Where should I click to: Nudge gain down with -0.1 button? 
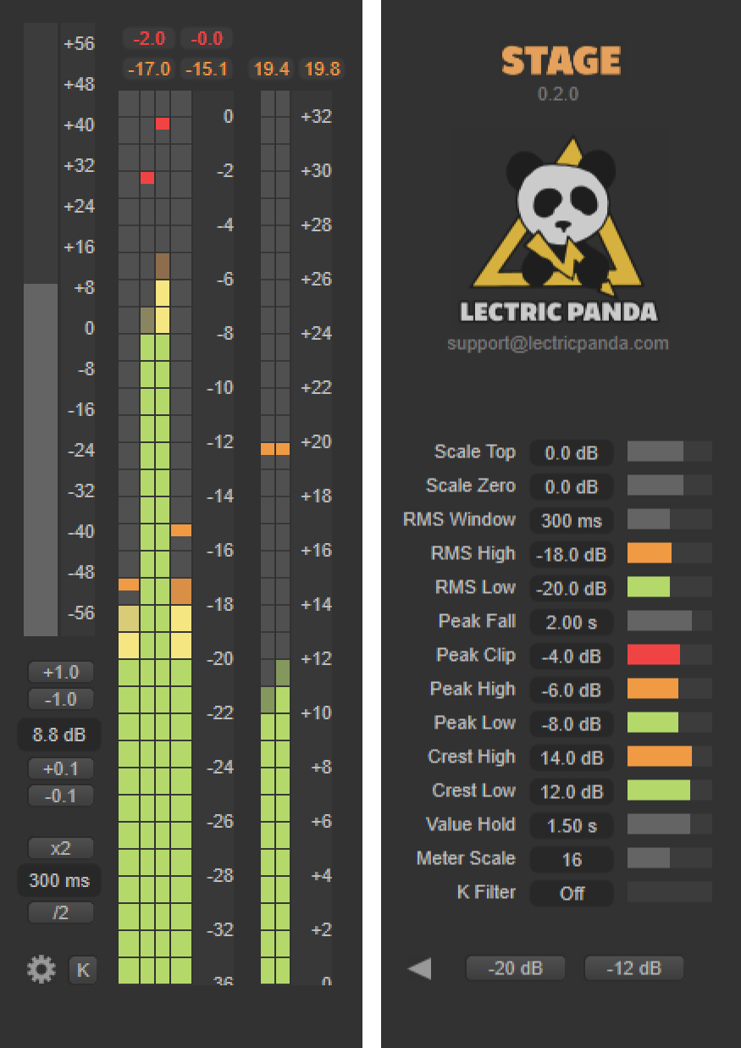point(61,796)
